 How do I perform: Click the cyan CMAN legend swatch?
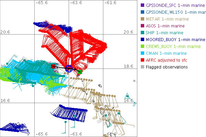142,53
